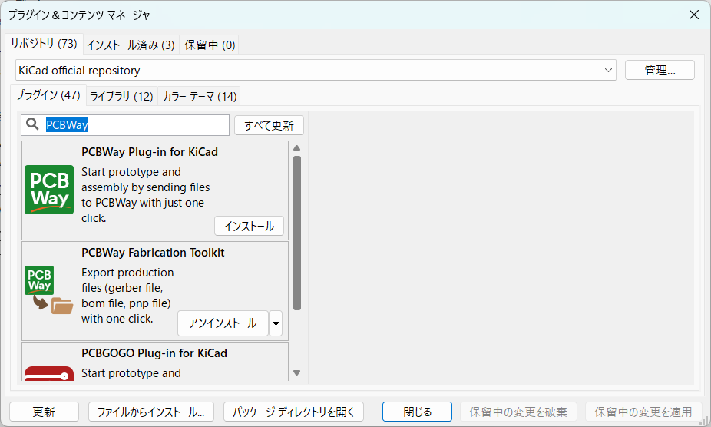Select the PCBWay Plug-in for KiCad title
Image resolution: width=711 pixels, height=427 pixels.
click(150, 152)
